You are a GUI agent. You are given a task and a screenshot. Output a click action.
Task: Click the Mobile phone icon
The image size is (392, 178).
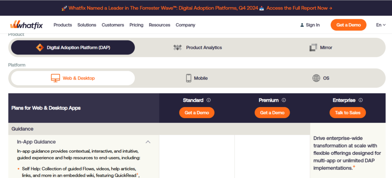[x=188, y=78]
